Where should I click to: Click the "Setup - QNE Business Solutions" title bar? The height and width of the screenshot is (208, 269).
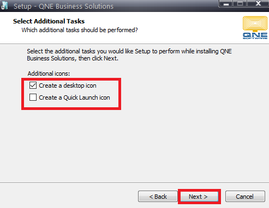pos(63,6)
